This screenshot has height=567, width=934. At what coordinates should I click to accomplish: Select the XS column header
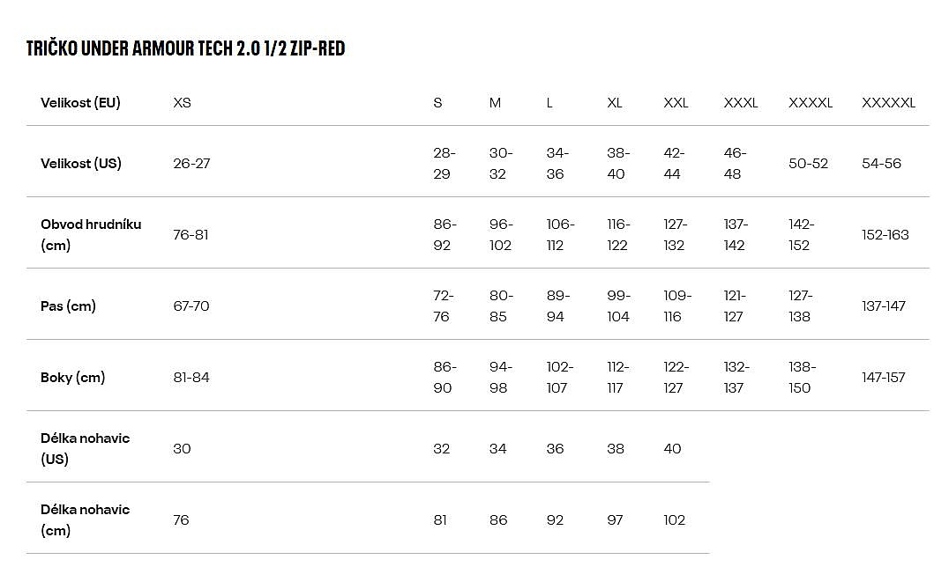click(x=182, y=103)
